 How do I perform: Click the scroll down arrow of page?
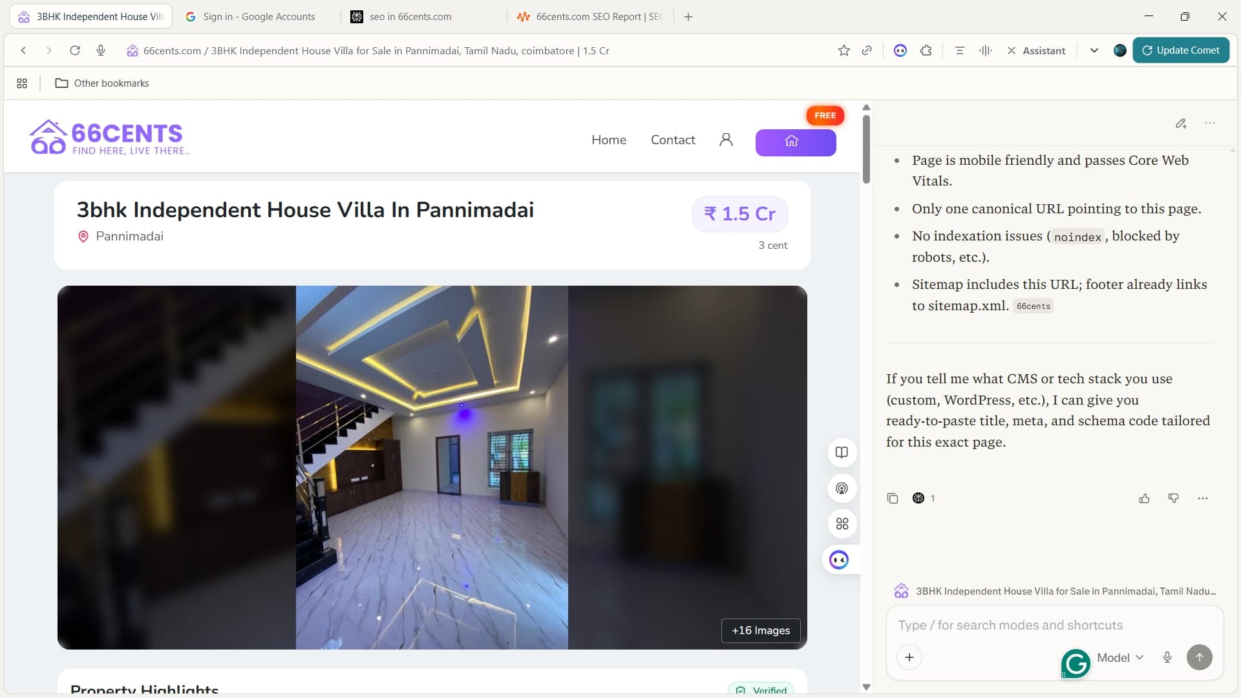(x=866, y=686)
